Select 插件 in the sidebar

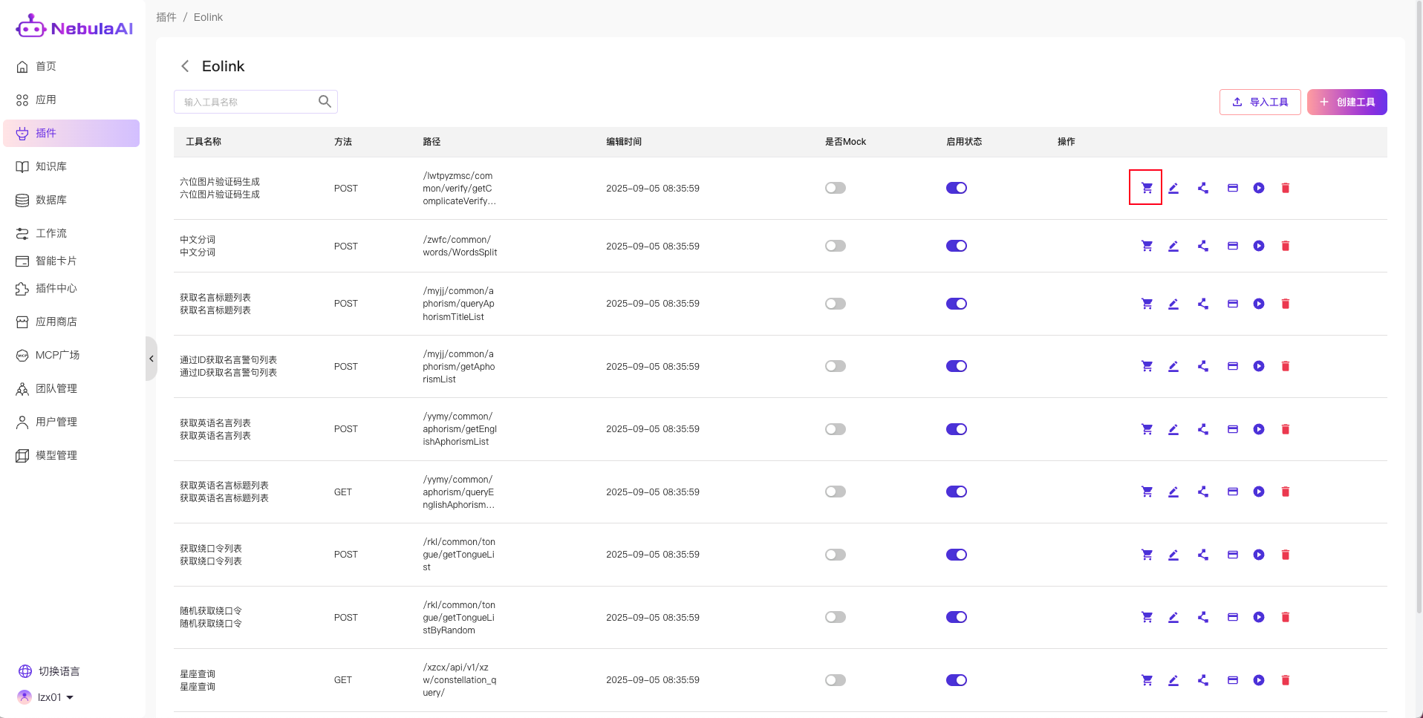(x=71, y=133)
